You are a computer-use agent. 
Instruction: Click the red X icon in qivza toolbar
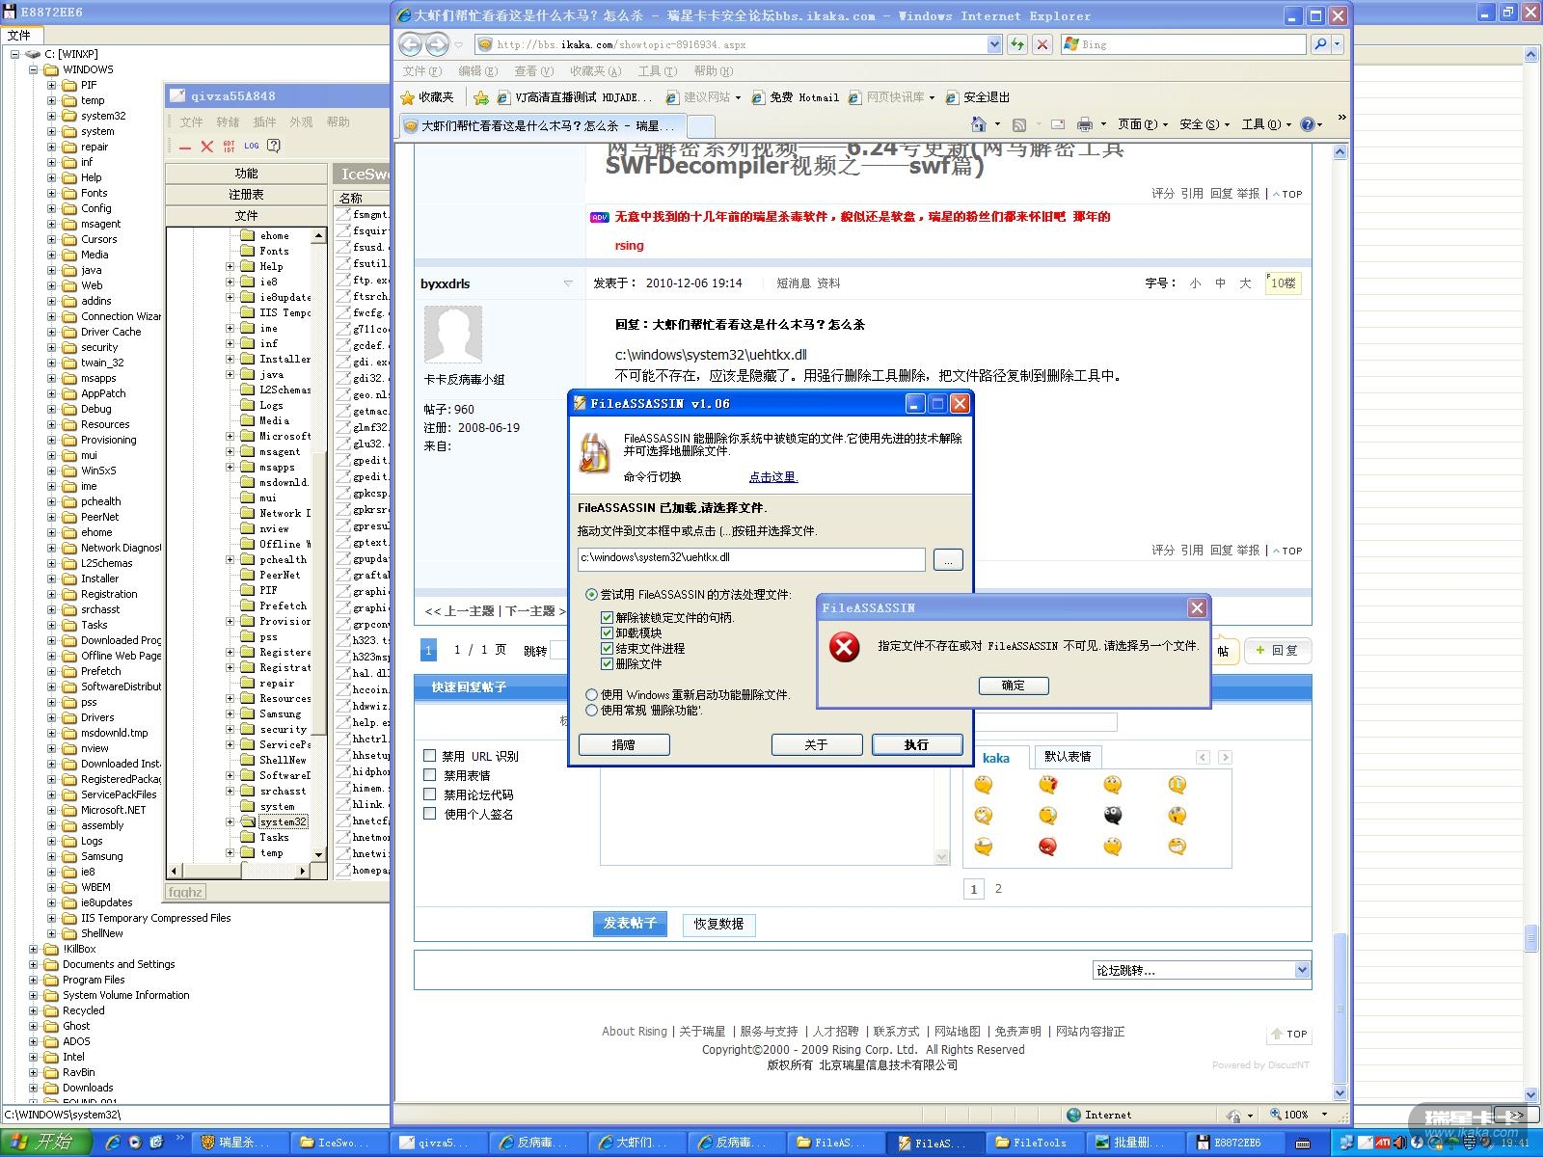(206, 147)
